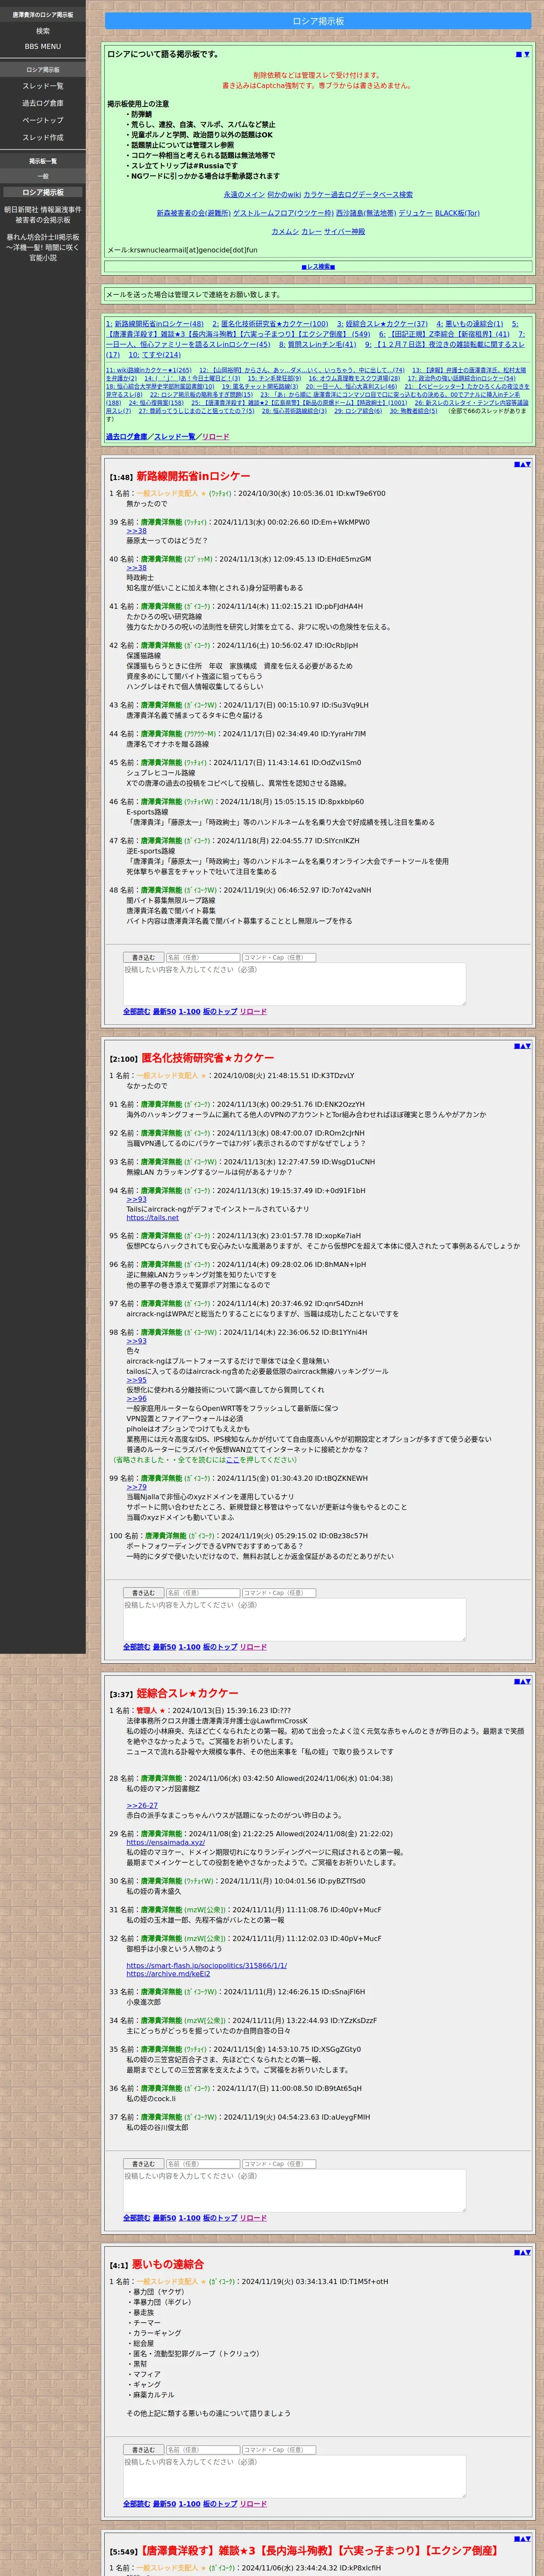Image resolution: width=544 pixels, height=2576 pixels.
Task: Open スレッド一覧 in the sidebar
Action: [x=43, y=86]
